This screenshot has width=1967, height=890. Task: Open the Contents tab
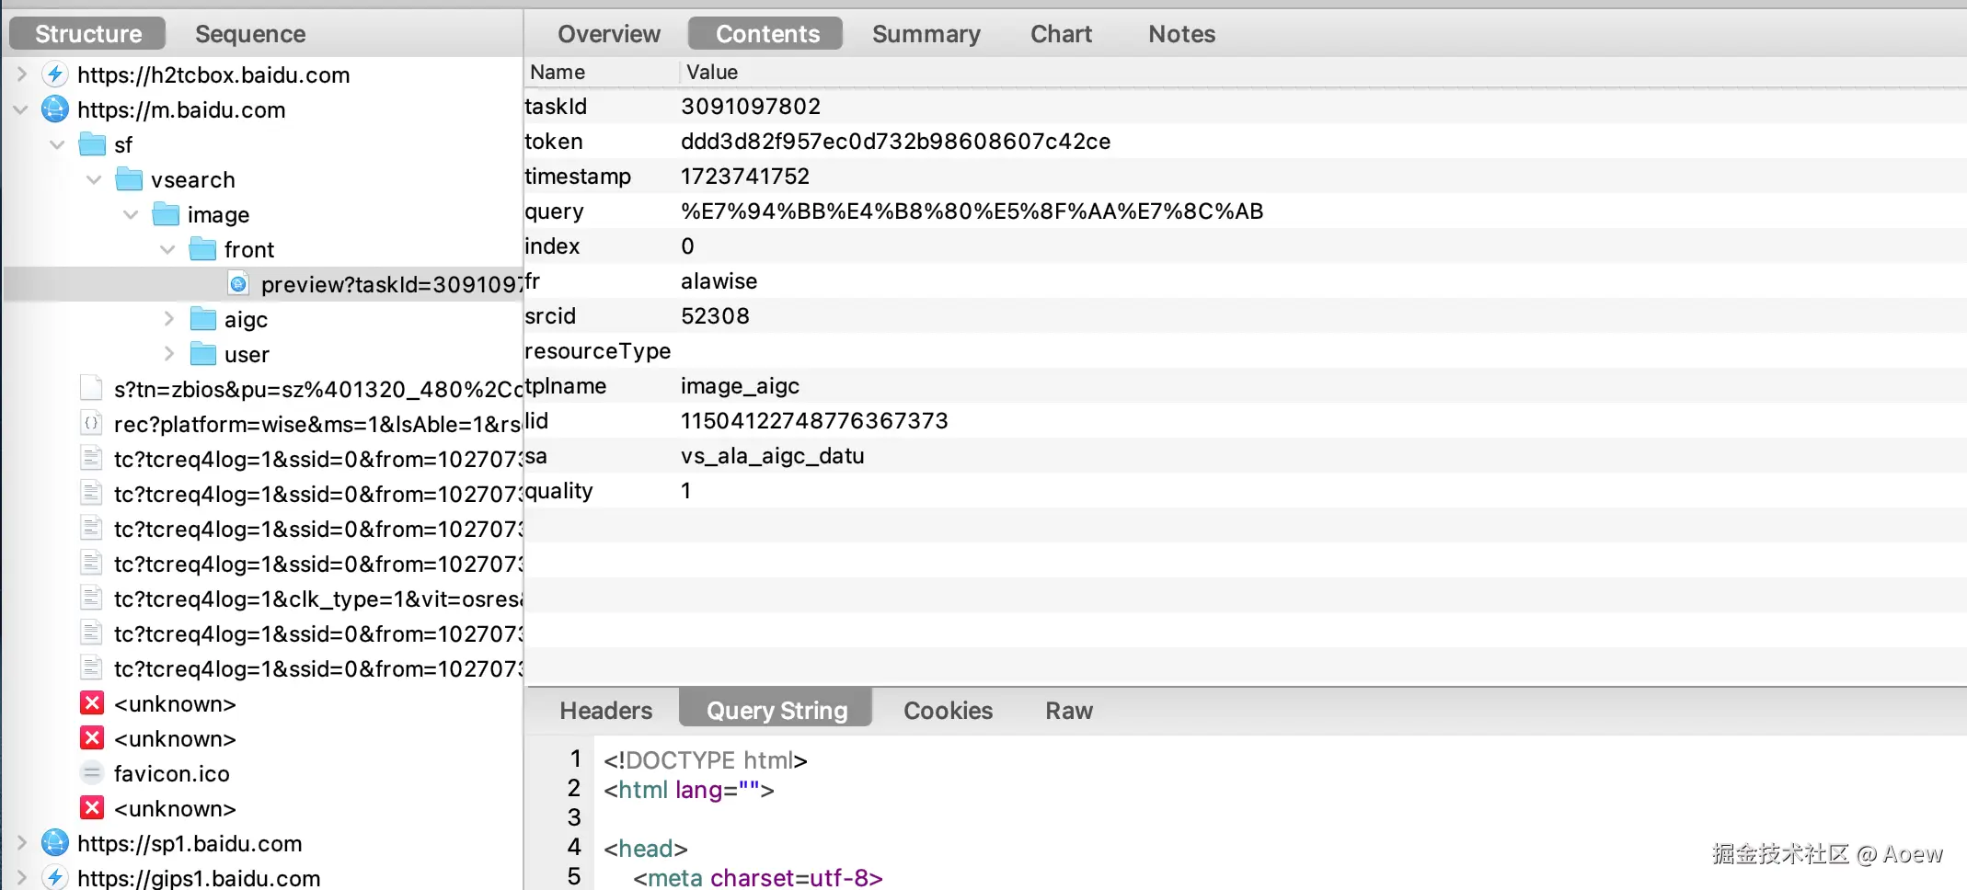pyautogui.click(x=767, y=34)
